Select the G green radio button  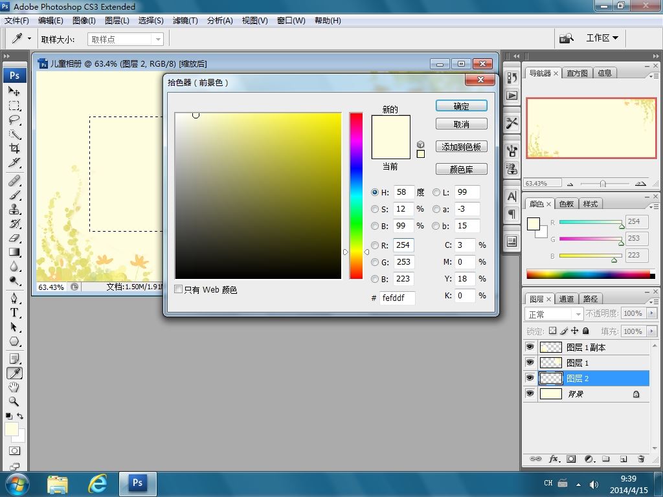(x=375, y=262)
